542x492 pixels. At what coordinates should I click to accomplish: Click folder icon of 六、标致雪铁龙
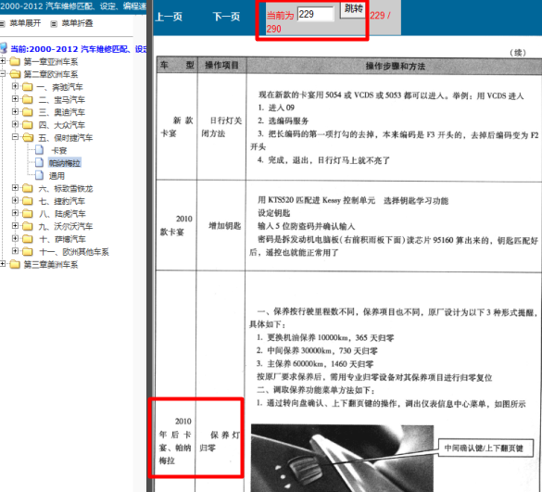[x=27, y=188]
